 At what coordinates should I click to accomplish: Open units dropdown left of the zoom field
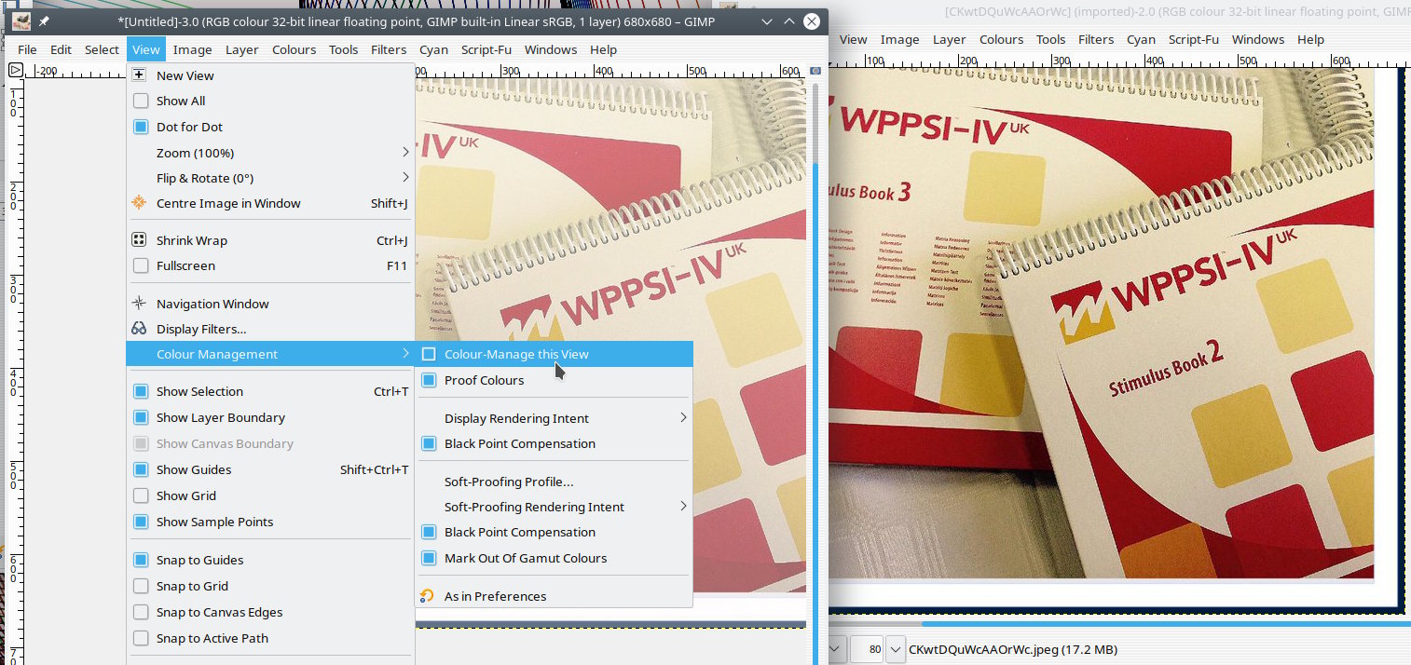[x=836, y=649]
